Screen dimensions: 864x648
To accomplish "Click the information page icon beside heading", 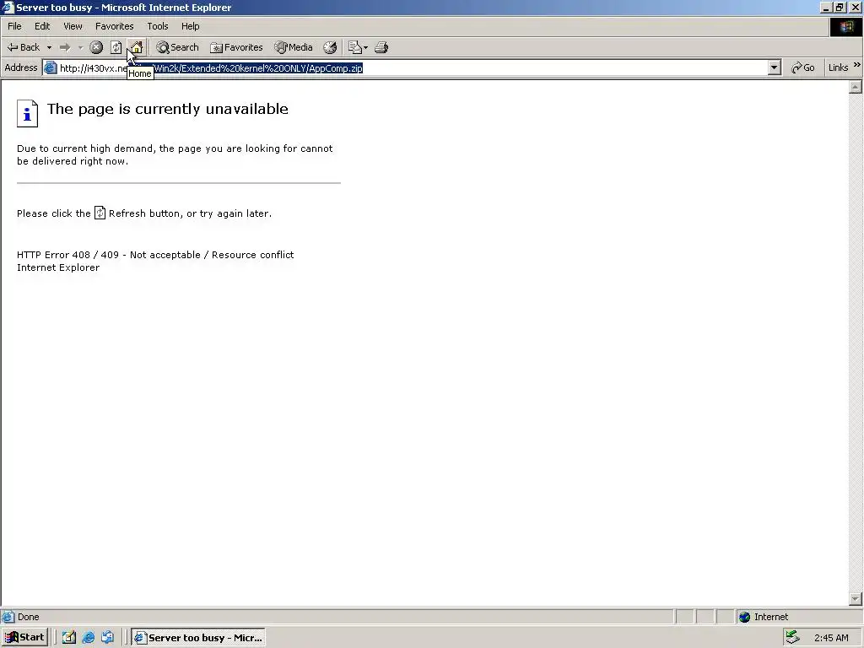I will pyautogui.click(x=27, y=114).
